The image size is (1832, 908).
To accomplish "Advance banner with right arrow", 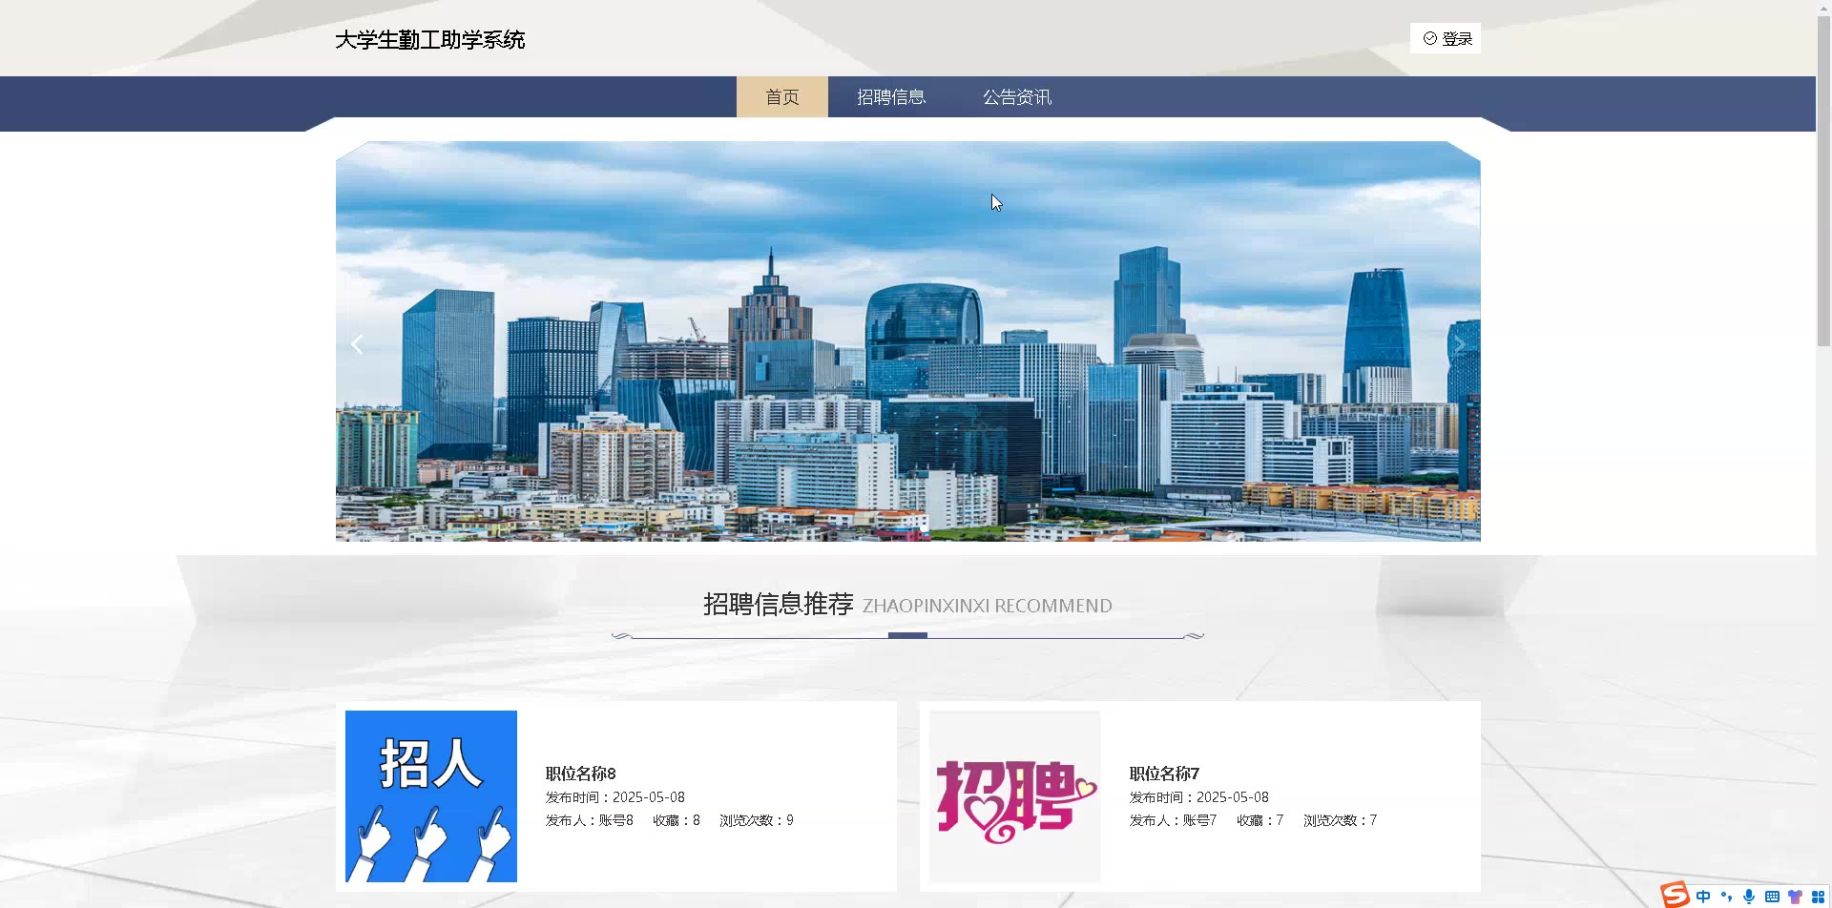I will pyautogui.click(x=1459, y=344).
